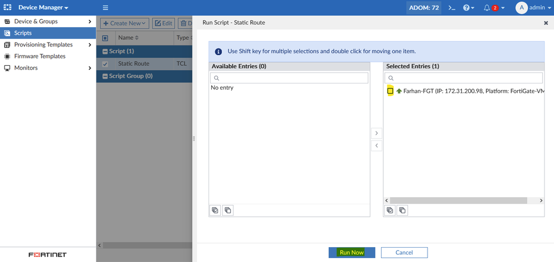Click deselect-all icon under Selected Entries
Image resolution: width=554 pixels, height=262 pixels.
click(402, 210)
